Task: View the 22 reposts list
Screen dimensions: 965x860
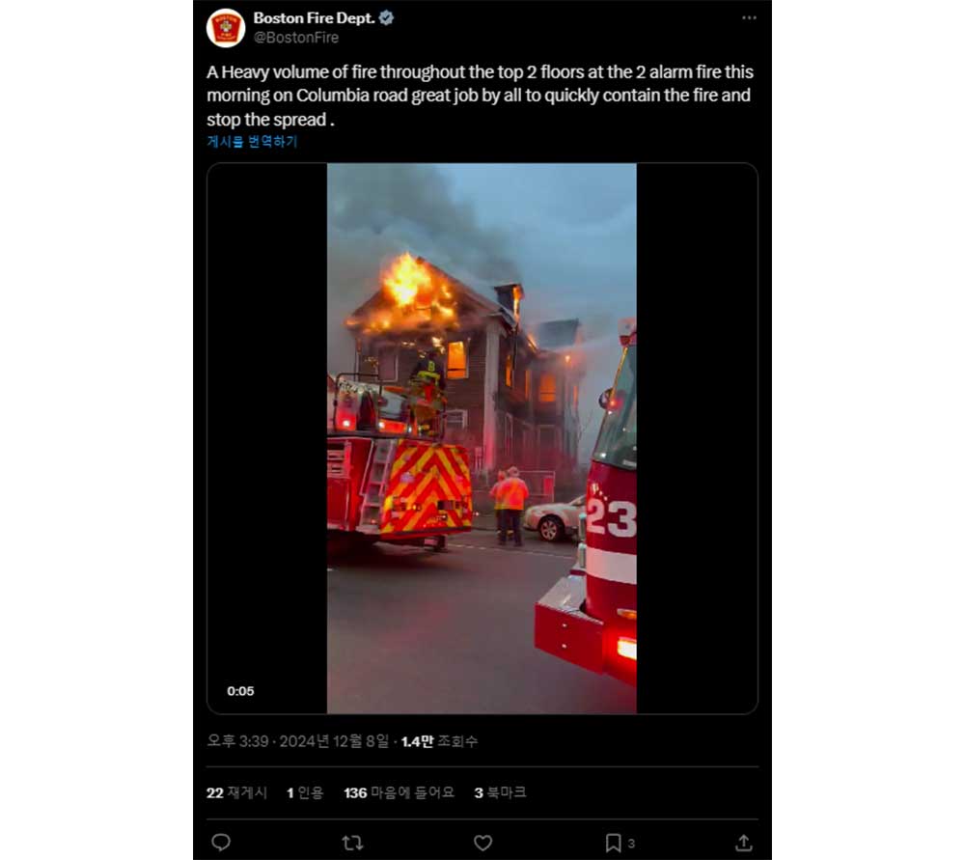Action: 237,792
